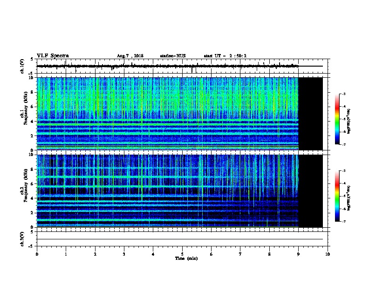This screenshot has width=369, height=285.
Task: Click the color scale bar beside ch.1 spectrogram
Action: (x=337, y=119)
